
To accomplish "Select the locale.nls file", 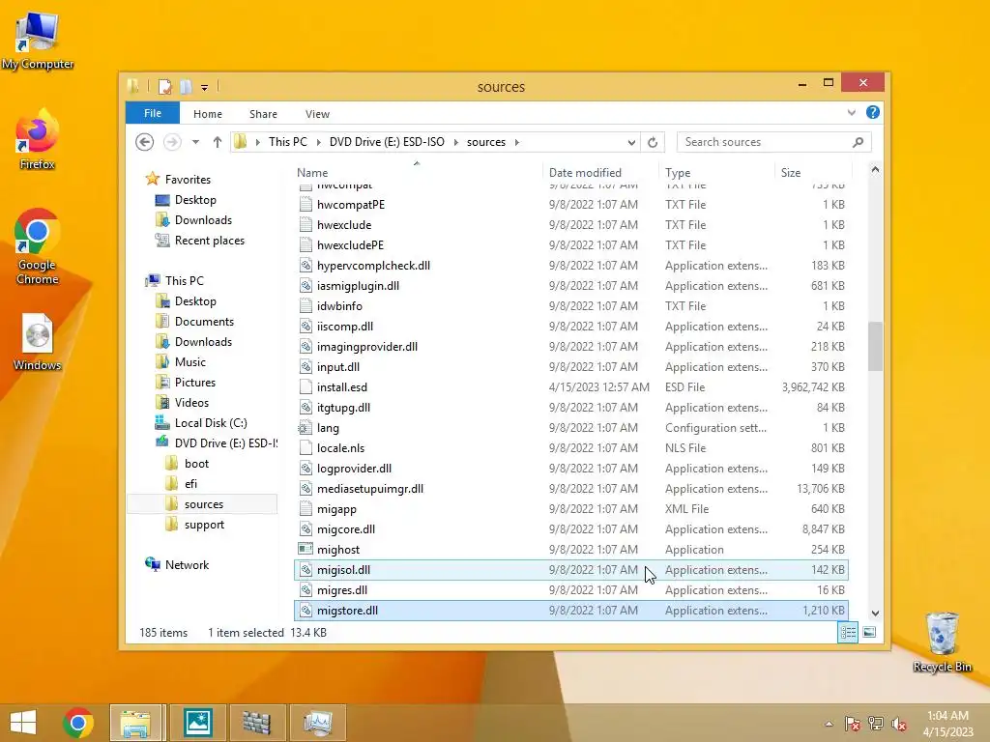I will pyautogui.click(x=571, y=448).
